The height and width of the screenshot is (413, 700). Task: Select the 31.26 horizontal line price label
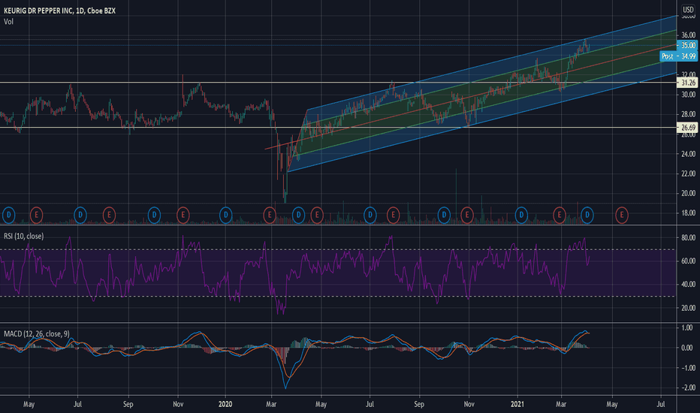pos(687,83)
